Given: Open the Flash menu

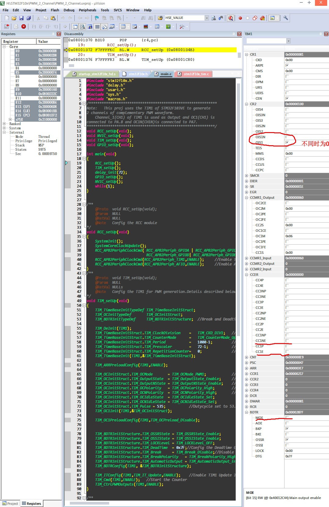Looking at the screenshot, I should pyautogui.click(x=55, y=10).
